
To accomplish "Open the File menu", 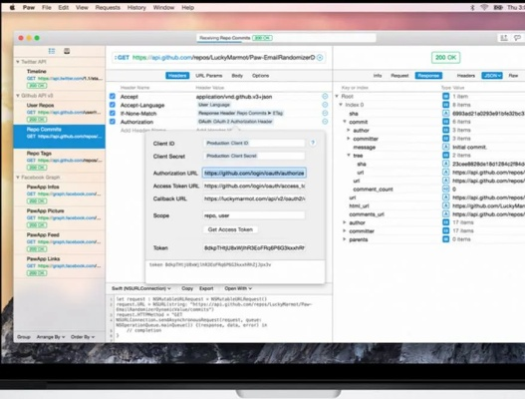I will coord(47,7).
